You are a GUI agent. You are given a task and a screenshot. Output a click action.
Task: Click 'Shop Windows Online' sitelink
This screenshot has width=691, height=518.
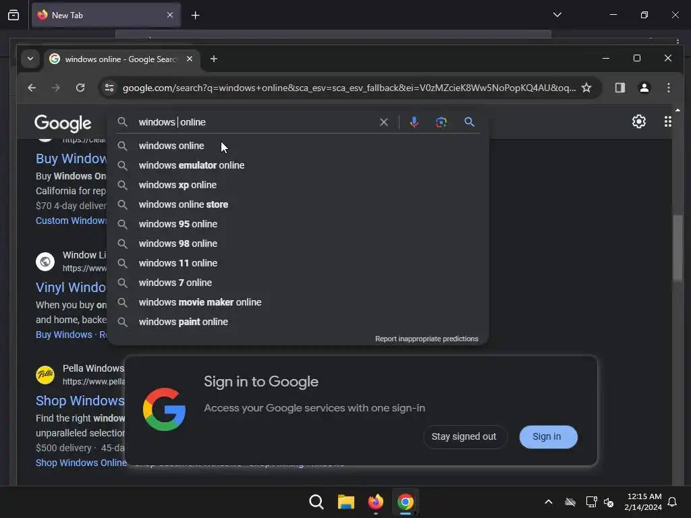click(x=81, y=463)
